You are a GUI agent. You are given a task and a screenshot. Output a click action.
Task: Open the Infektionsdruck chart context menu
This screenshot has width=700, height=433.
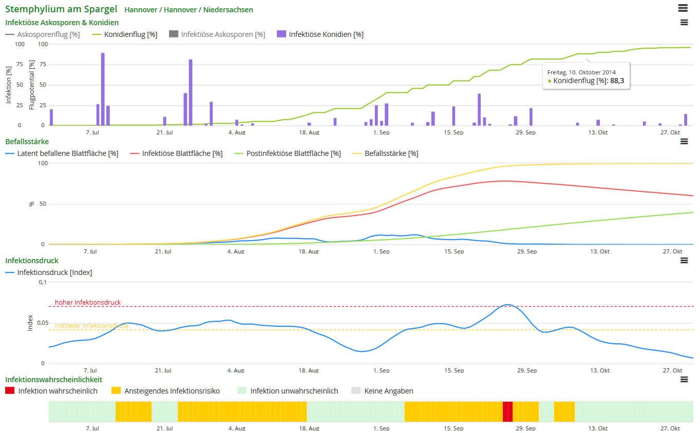[684, 261]
